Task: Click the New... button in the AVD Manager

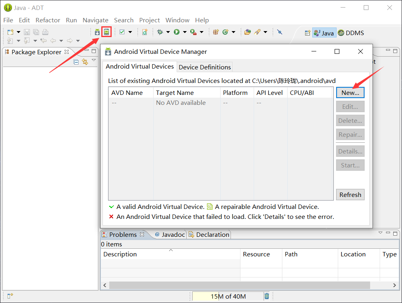Action: click(x=350, y=92)
